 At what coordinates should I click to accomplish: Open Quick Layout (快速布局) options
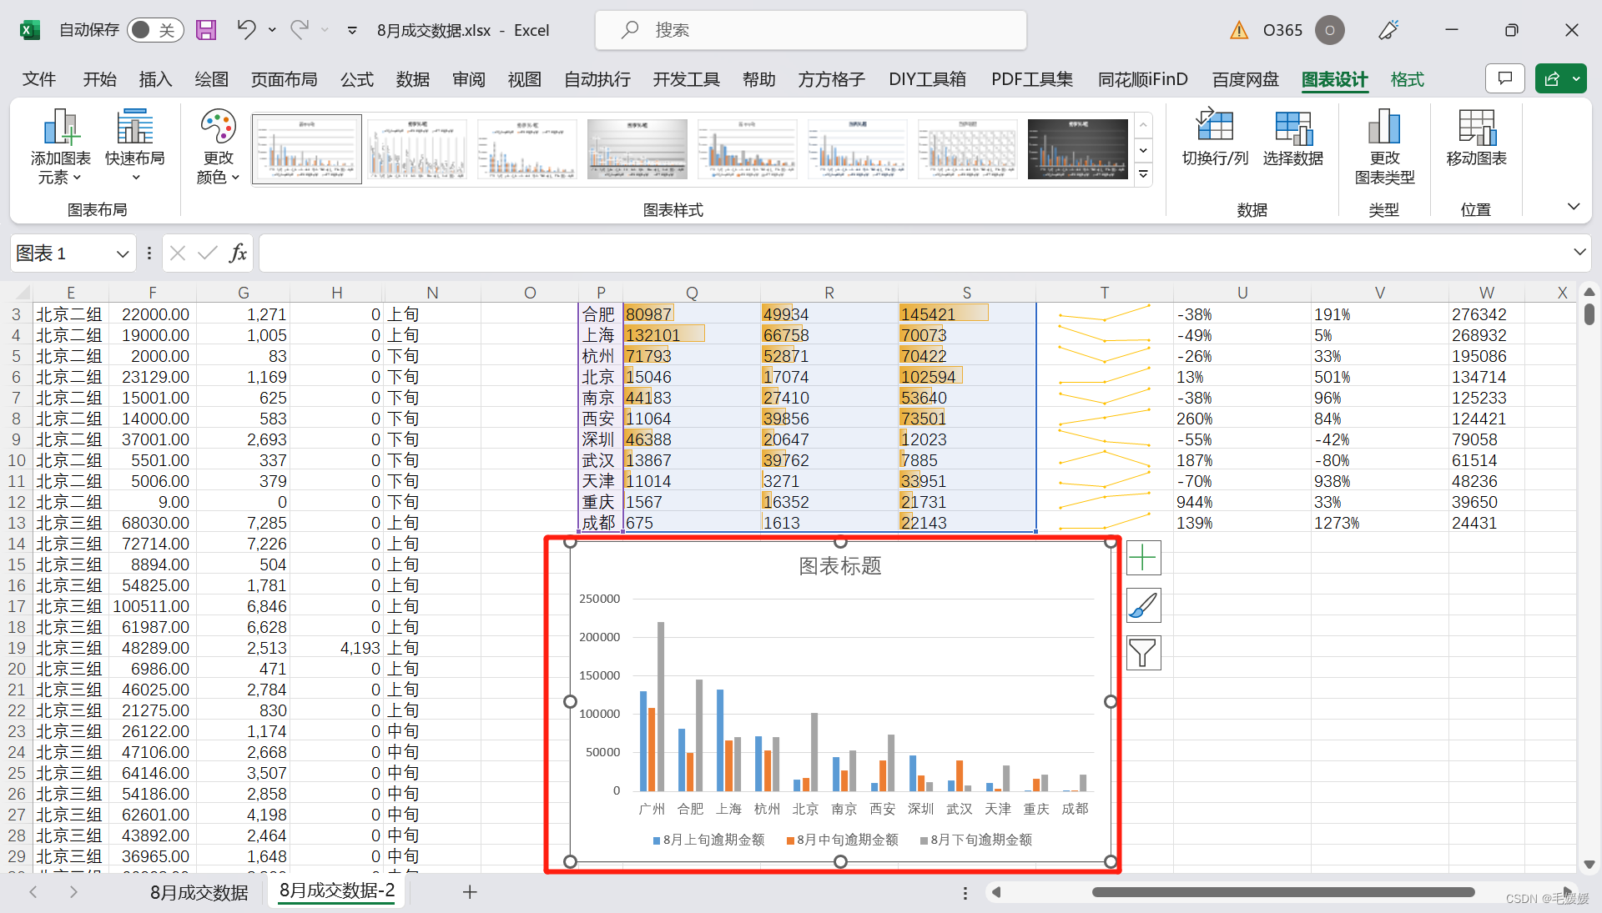tap(134, 147)
